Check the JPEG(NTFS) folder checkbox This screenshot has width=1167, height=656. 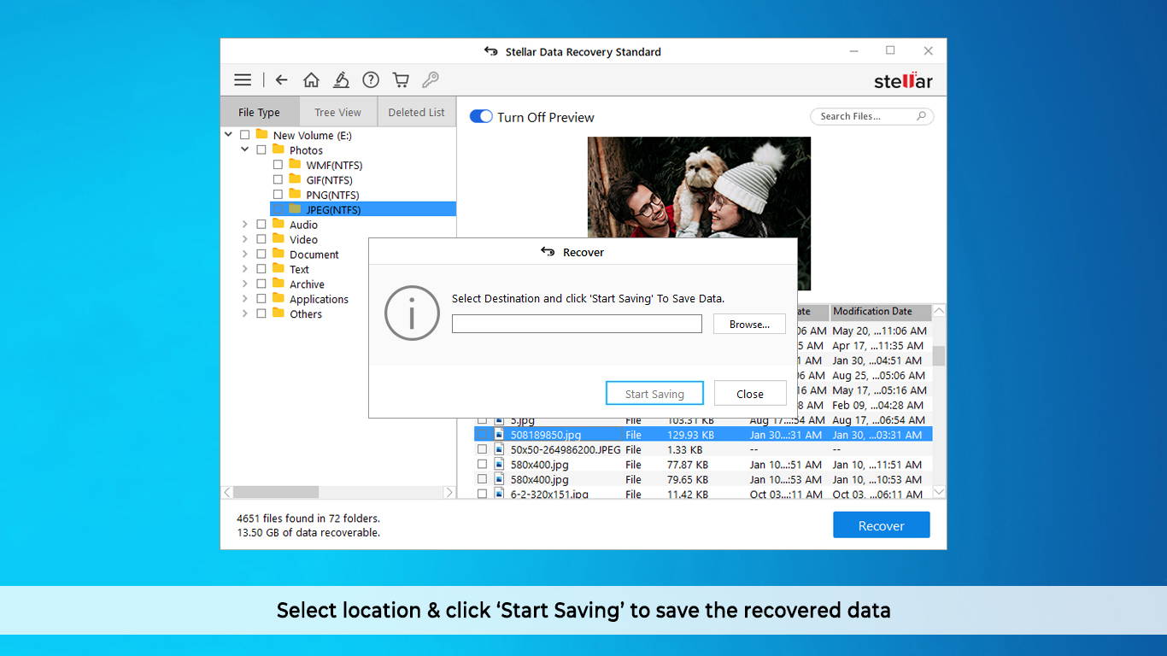278,208
